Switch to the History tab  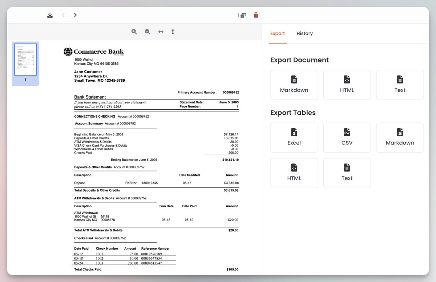304,33
